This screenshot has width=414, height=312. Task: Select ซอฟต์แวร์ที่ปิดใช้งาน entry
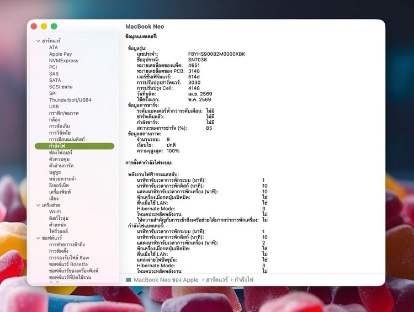(70, 277)
